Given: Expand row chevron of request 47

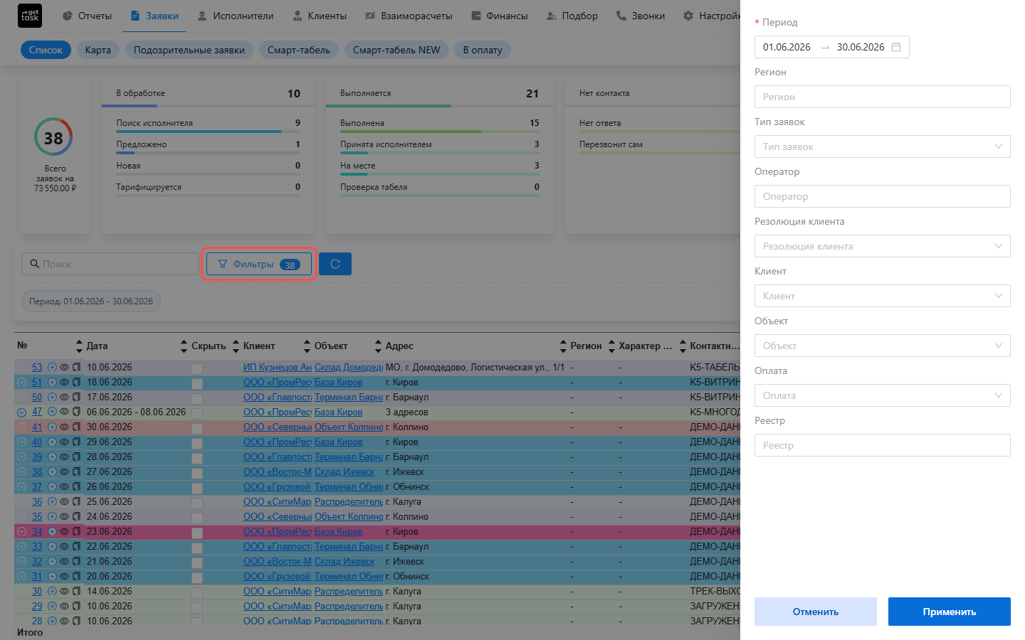Looking at the screenshot, I should pyautogui.click(x=21, y=412).
